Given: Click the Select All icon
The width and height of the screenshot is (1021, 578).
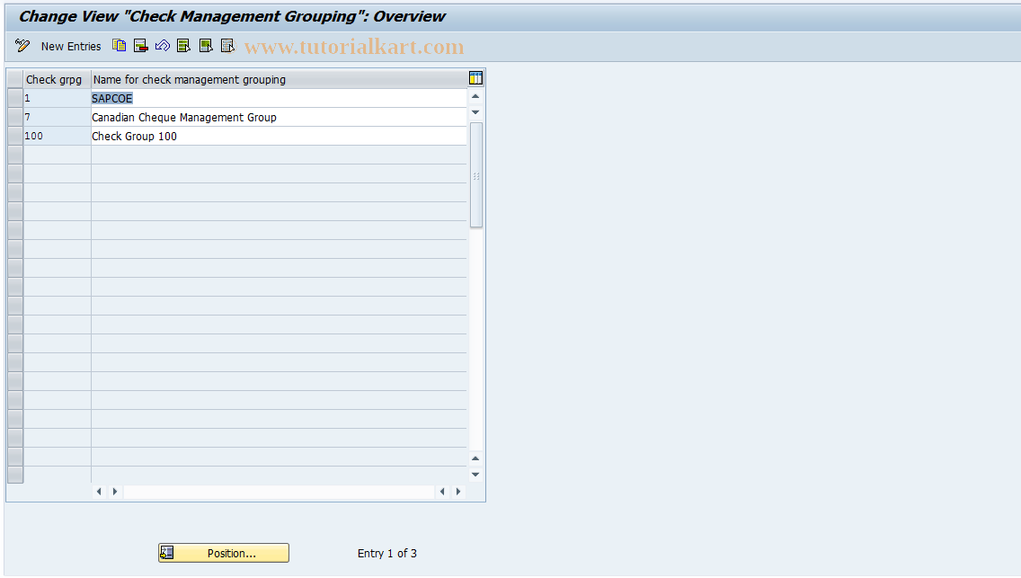Looking at the screenshot, I should 183,46.
